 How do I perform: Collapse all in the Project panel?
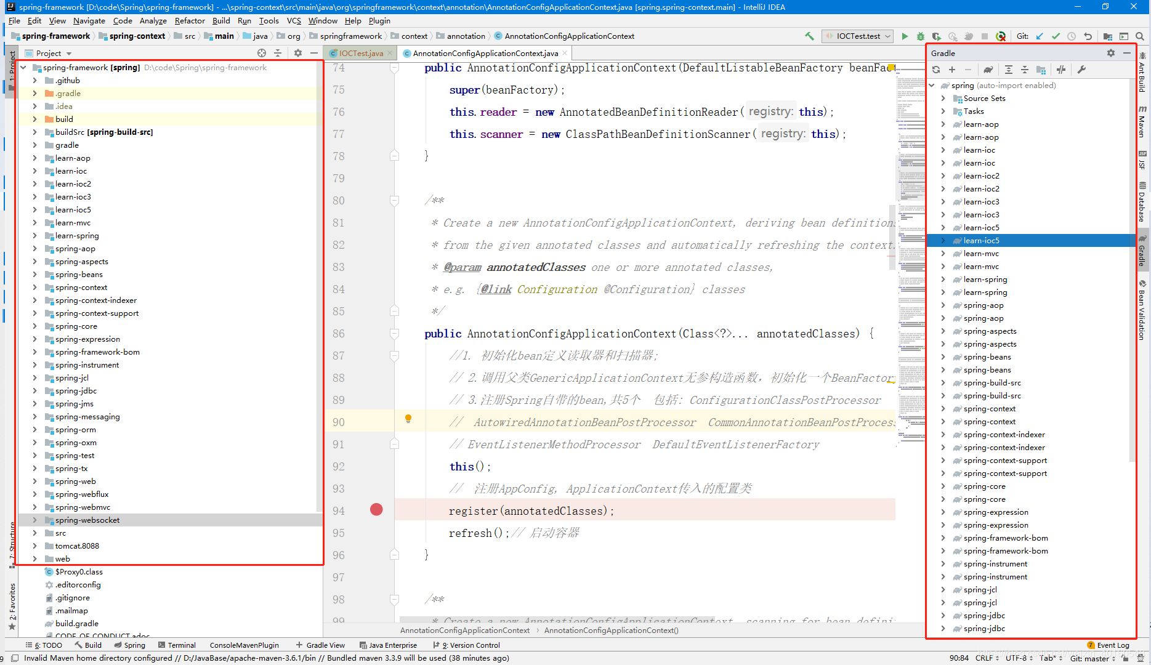point(278,53)
